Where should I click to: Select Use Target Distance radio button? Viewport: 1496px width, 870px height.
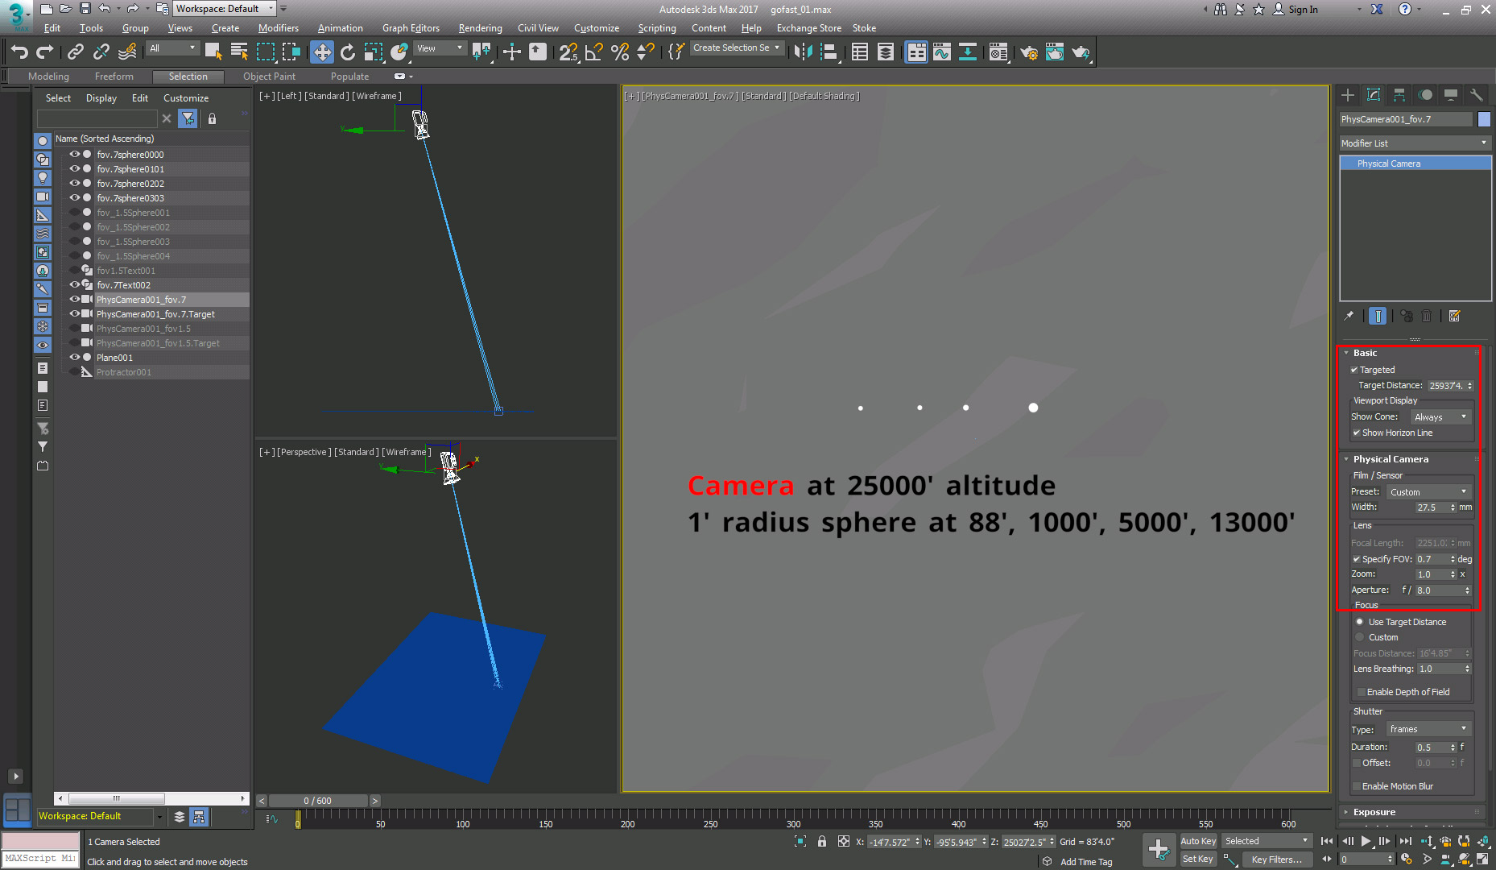tap(1360, 622)
